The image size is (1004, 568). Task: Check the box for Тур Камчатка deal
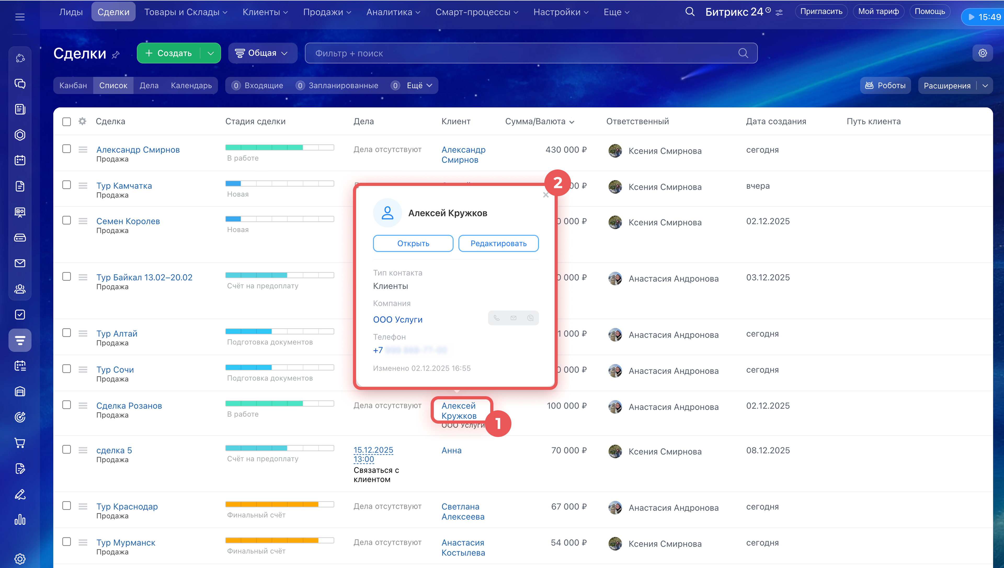67,185
